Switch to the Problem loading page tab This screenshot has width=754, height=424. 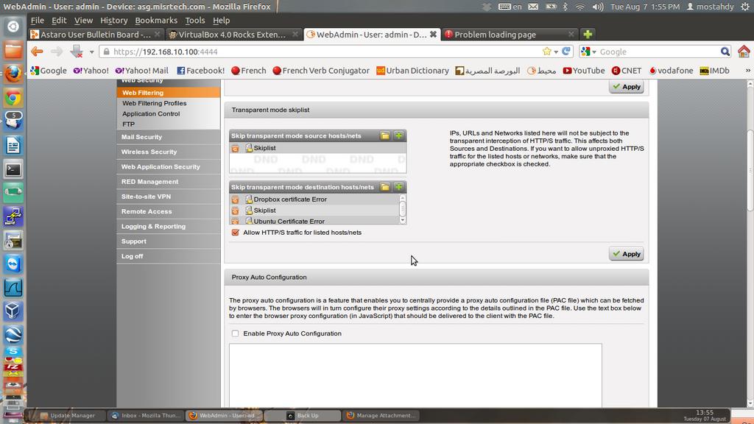click(509, 34)
